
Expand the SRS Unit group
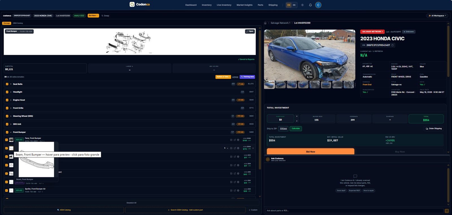pyautogui.click(x=11, y=124)
